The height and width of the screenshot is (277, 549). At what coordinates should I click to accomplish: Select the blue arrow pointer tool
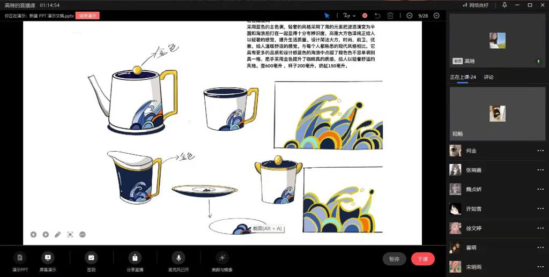coord(327,16)
